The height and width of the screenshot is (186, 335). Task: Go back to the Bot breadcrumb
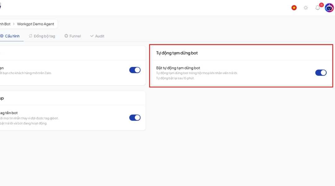click(5, 24)
